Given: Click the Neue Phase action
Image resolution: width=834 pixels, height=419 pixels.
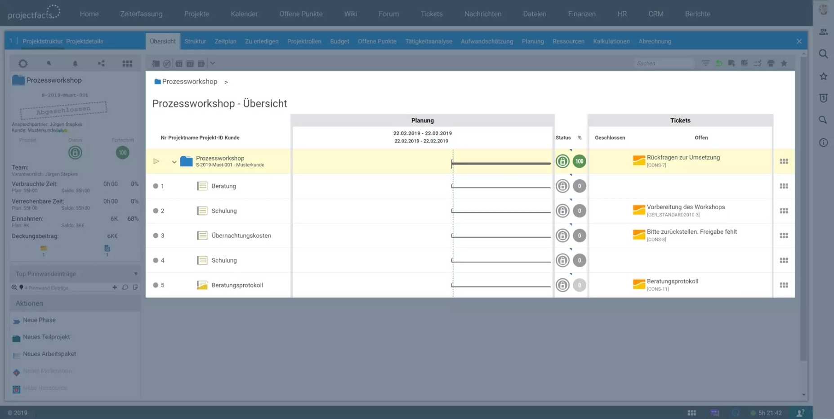Looking at the screenshot, I should point(39,320).
